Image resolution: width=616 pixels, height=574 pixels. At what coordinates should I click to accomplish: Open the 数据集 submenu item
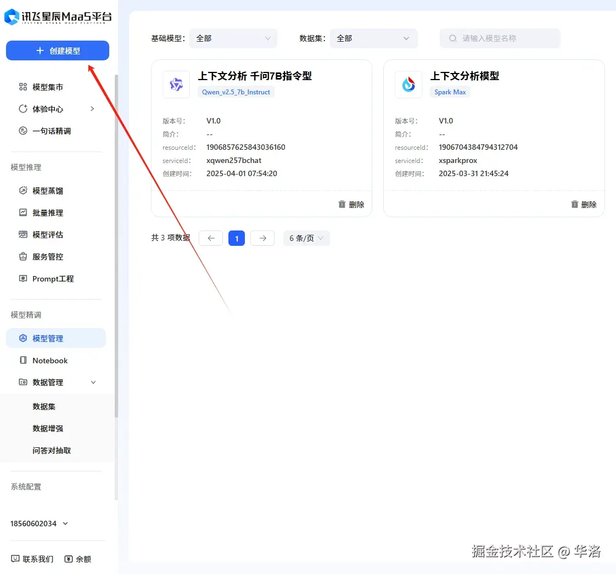pos(44,406)
